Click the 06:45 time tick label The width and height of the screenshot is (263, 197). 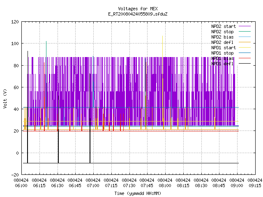tap(75, 186)
